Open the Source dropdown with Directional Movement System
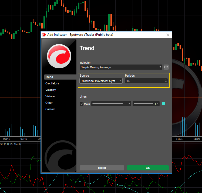Viewport: 202px width, 193px height. point(101,81)
